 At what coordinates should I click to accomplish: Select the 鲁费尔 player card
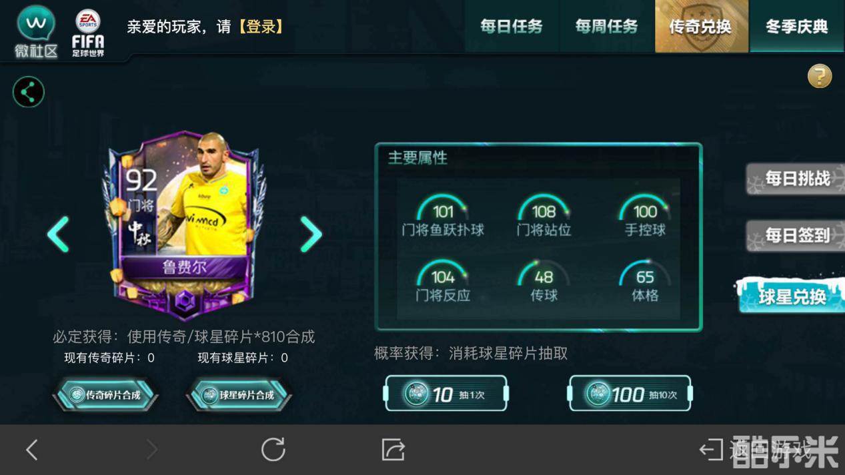(183, 225)
